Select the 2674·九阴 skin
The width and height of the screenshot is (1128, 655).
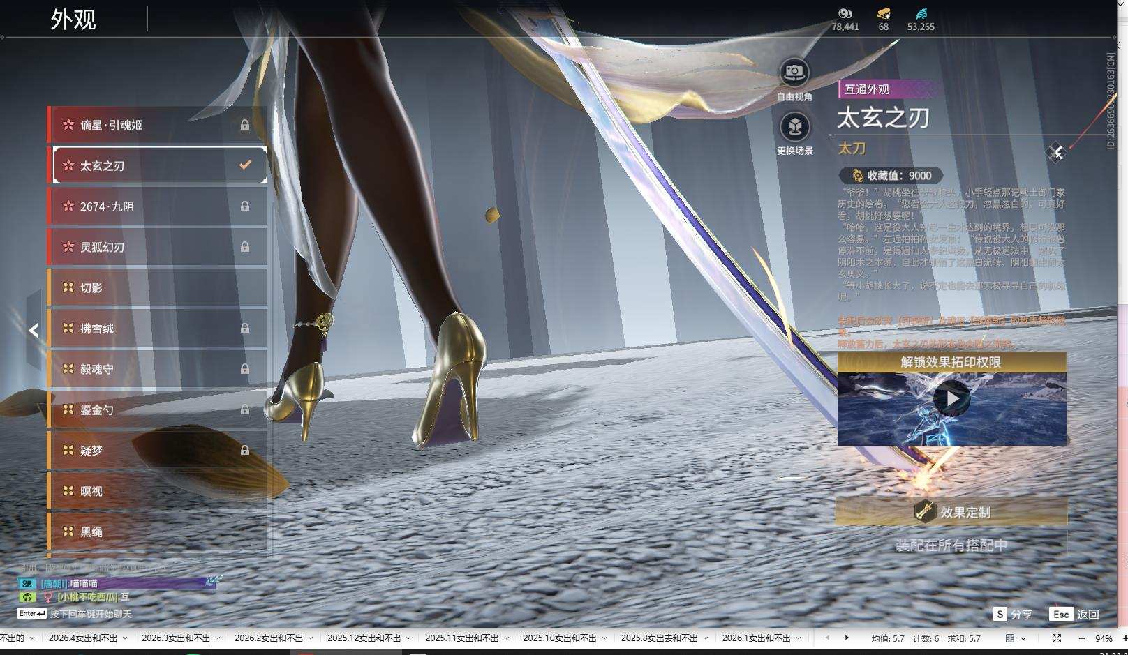158,206
